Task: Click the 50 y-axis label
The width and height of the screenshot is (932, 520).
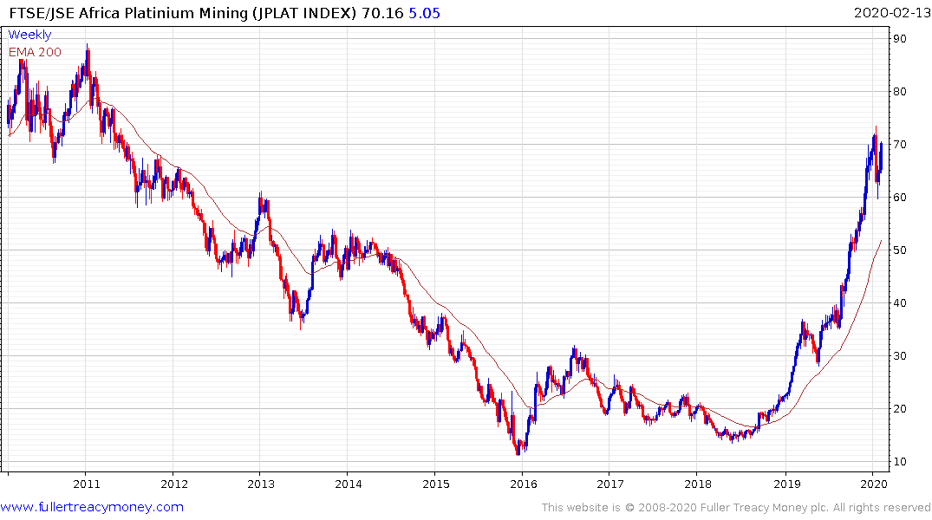Action: click(x=900, y=250)
